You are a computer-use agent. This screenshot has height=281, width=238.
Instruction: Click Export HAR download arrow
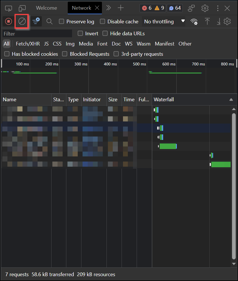pyautogui.click(x=219, y=22)
